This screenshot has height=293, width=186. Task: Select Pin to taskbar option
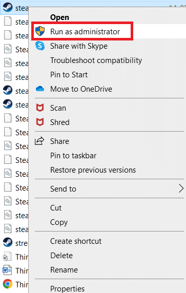click(x=73, y=156)
